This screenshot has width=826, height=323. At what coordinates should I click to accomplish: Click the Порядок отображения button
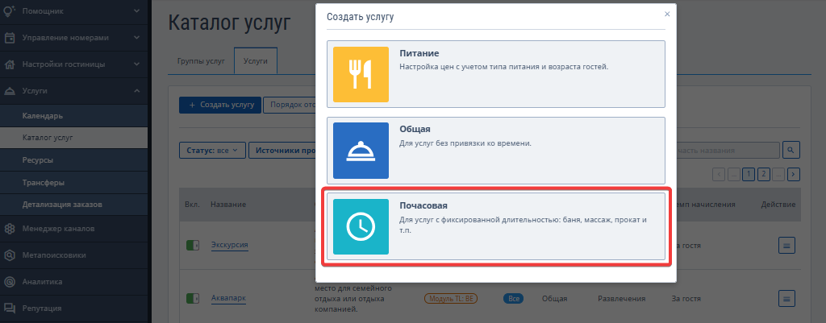(290, 105)
